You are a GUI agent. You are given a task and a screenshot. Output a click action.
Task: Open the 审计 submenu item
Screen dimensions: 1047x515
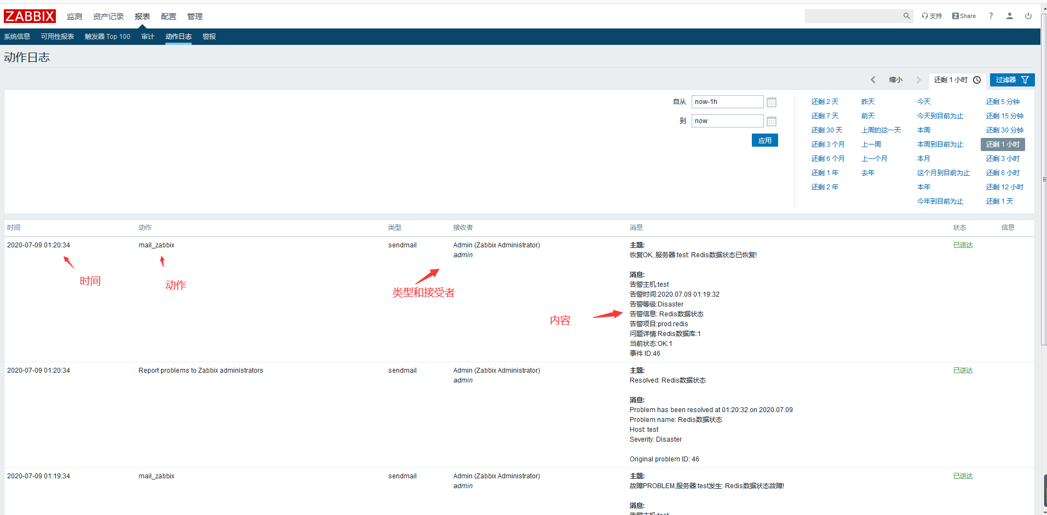point(148,37)
